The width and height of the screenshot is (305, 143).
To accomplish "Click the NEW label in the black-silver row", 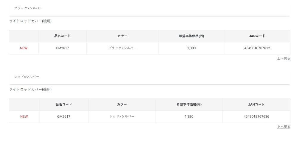I will point(24,48).
